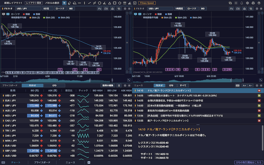Decrease news font size with A− button
The image size is (264, 165).
(250, 86)
